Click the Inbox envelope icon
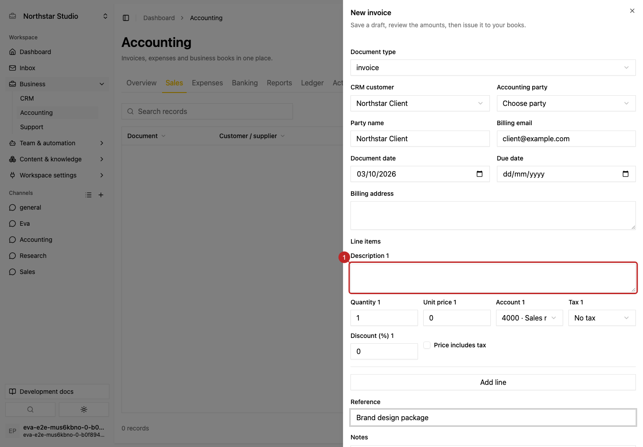Viewport: 643px width, 447px height. pos(13,68)
